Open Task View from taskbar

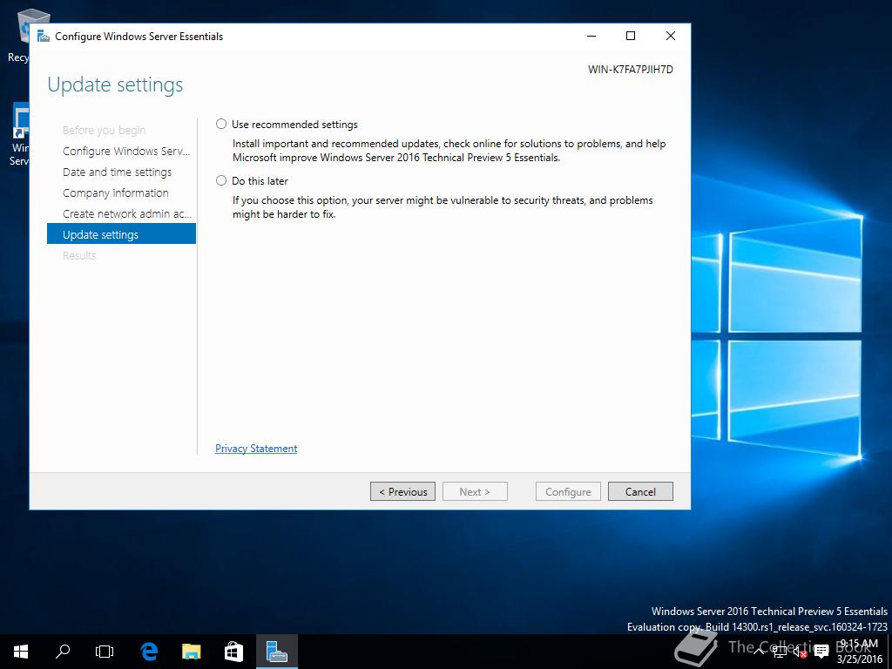click(x=105, y=652)
